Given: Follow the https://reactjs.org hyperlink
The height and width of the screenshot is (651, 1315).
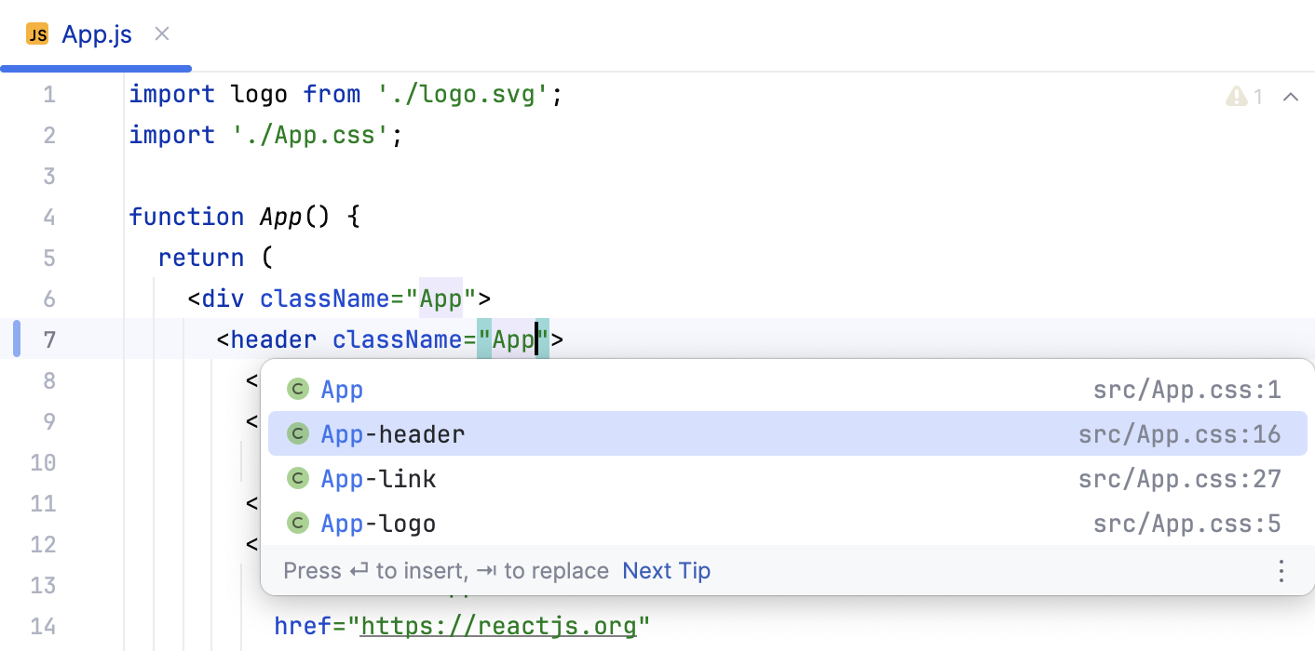Looking at the screenshot, I should point(501,625).
